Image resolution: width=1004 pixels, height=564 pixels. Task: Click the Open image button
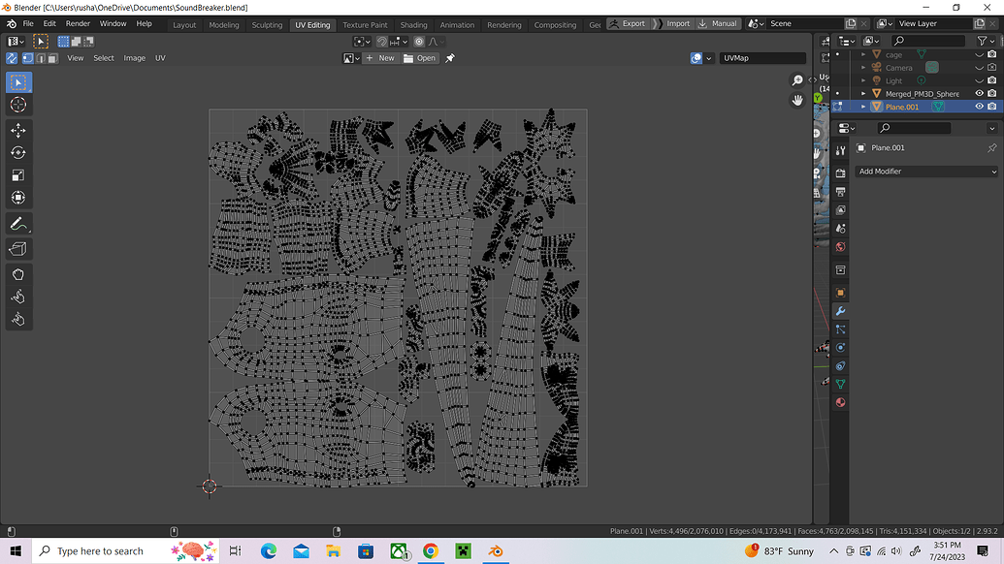click(419, 58)
